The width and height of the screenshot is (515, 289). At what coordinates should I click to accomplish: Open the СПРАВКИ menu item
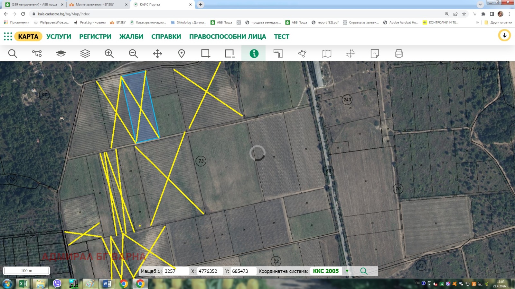[x=166, y=37]
